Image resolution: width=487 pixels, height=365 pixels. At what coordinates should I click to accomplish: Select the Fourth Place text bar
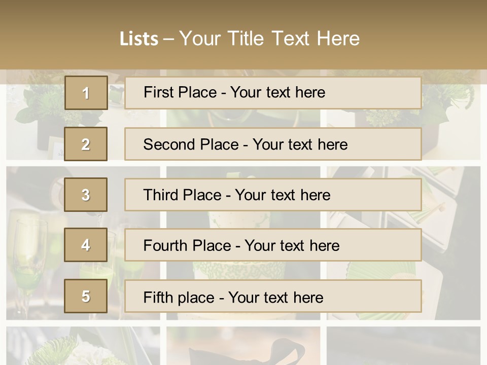(273, 245)
